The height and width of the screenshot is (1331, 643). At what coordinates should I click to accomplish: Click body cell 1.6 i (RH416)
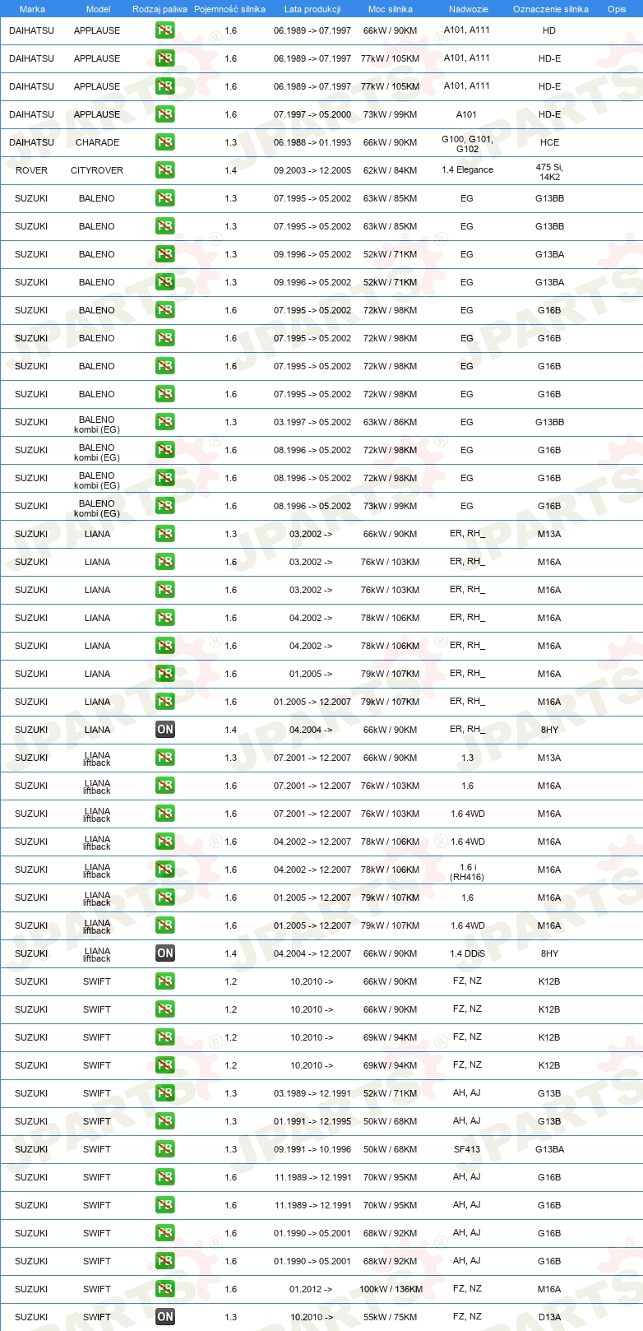tap(467, 872)
